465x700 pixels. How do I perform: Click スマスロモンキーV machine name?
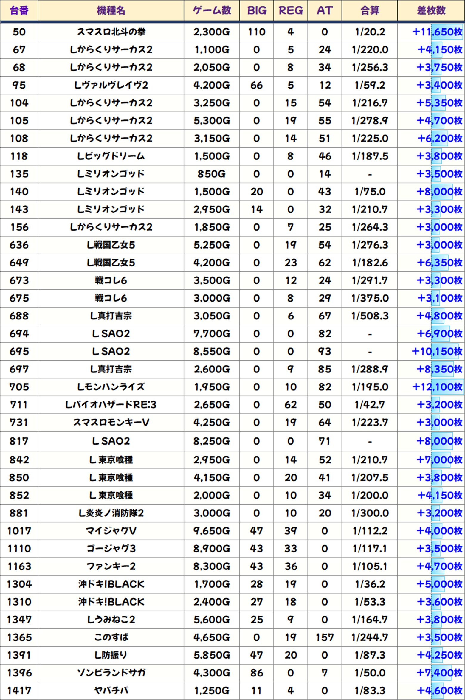(111, 422)
